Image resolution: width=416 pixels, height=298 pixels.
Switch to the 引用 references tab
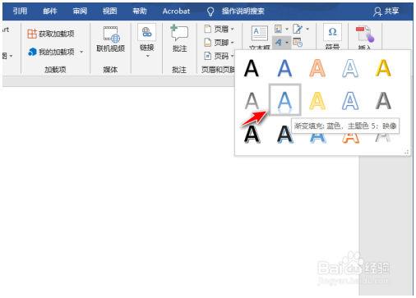pos(20,11)
